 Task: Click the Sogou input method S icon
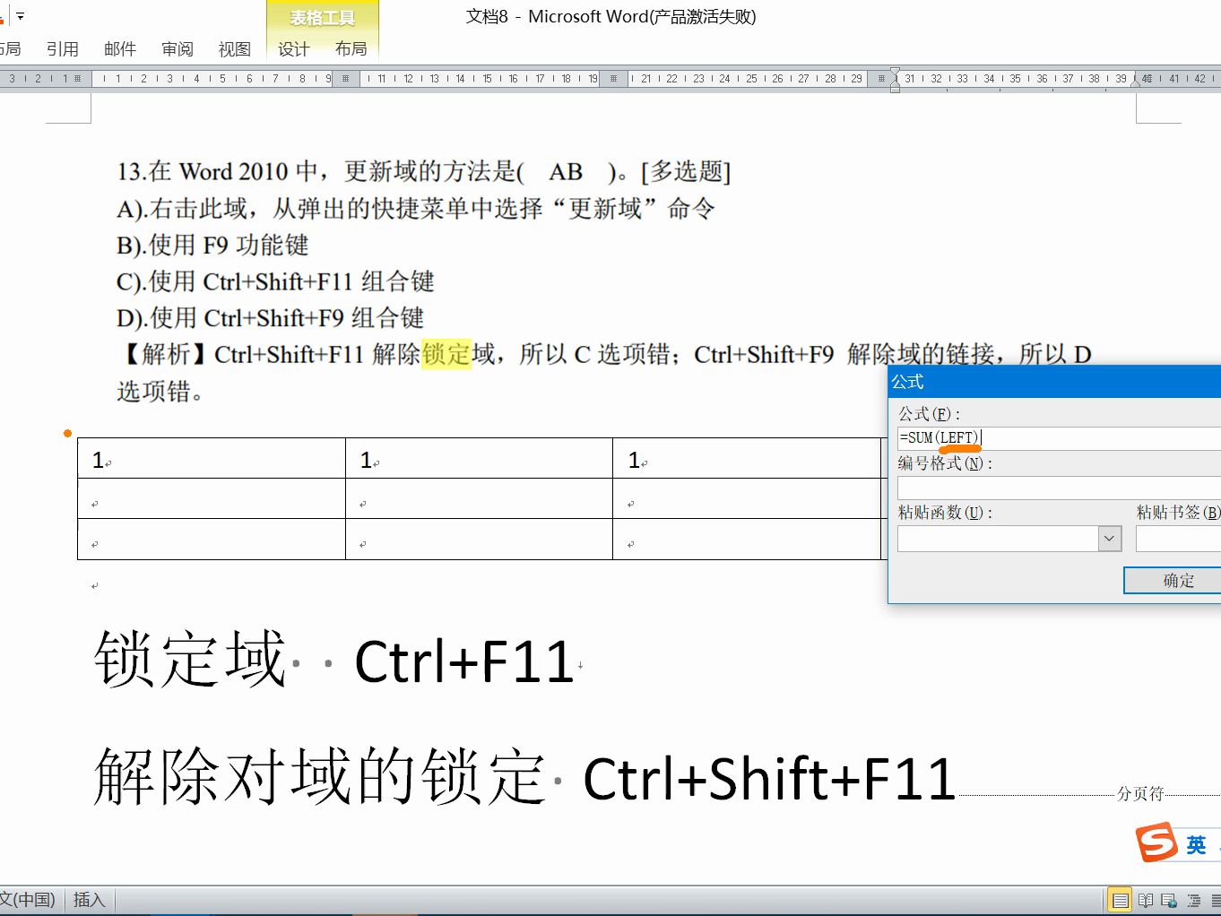[1156, 843]
